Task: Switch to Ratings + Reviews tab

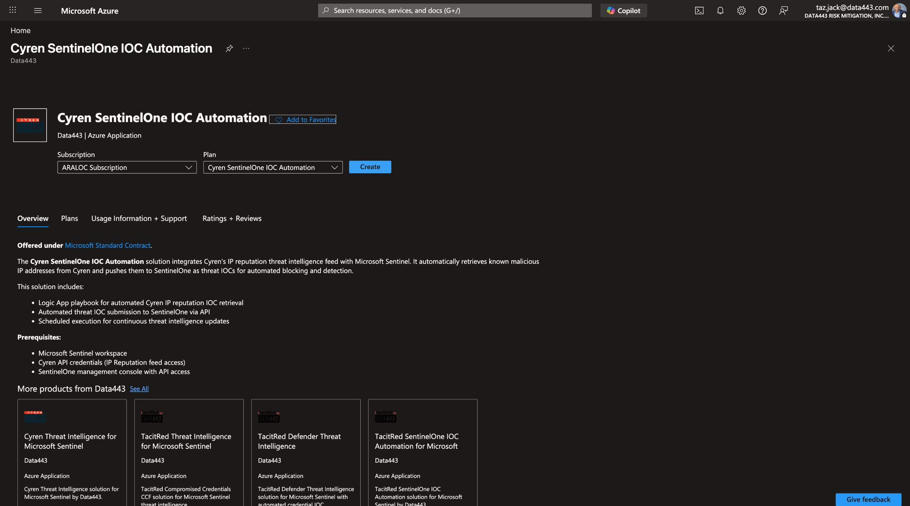Action: click(x=232, y=218)
